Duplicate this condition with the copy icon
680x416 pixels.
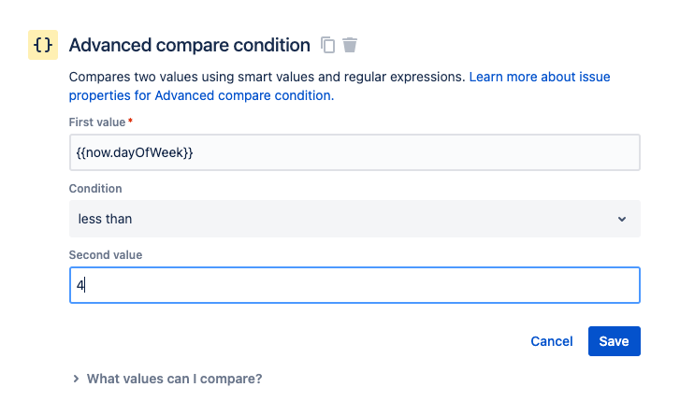327,45
